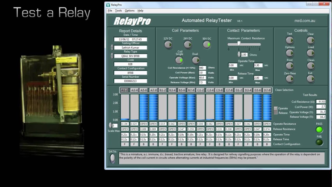332x187 pixels.
Task: Click the Testing Officer name field
Action: [130, 48]
